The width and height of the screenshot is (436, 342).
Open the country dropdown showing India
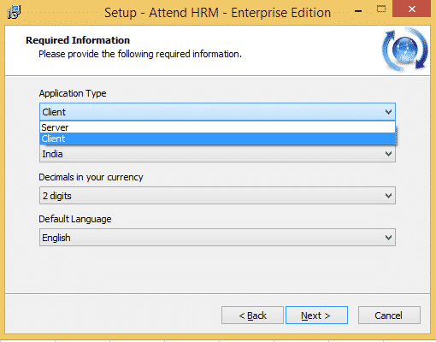pos(217,154)
